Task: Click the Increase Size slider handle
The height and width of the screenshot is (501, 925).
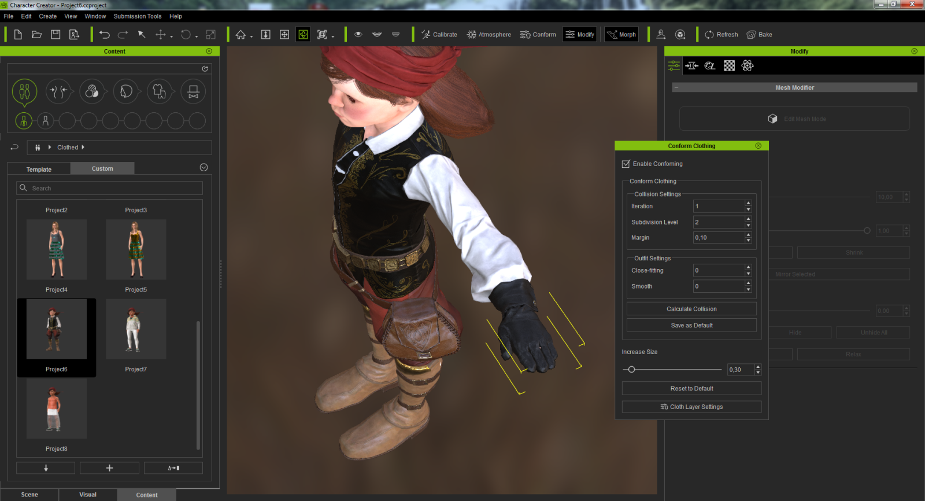Action: (631, 370)
